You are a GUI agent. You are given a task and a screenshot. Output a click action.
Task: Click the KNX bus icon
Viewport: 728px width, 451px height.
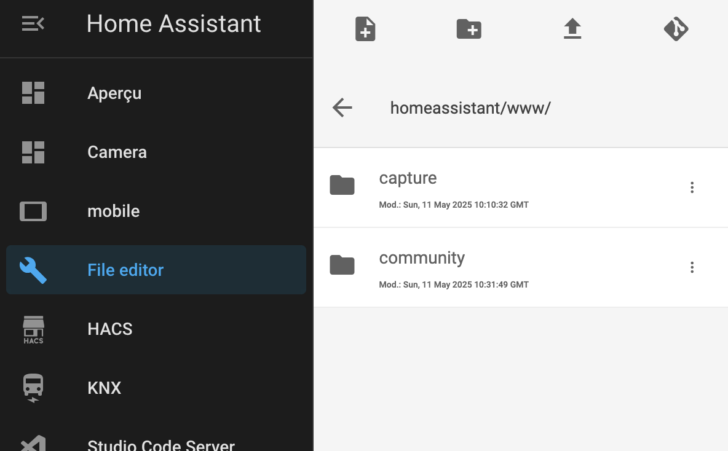coord(33,388)
